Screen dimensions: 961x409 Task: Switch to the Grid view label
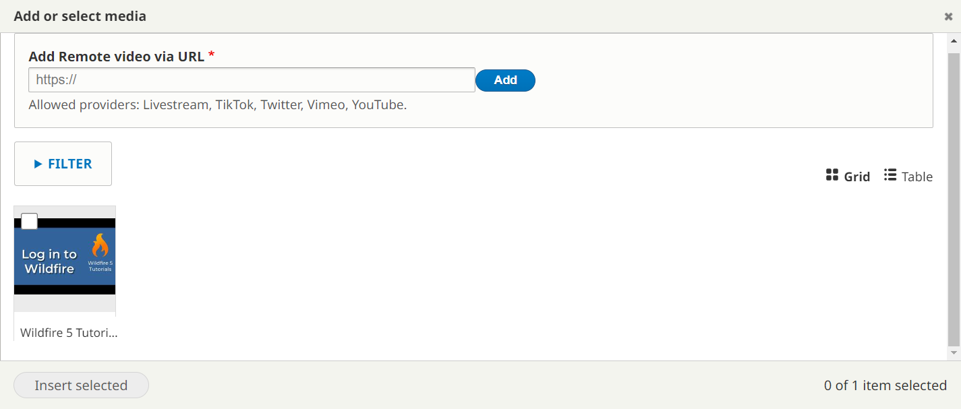857,177
